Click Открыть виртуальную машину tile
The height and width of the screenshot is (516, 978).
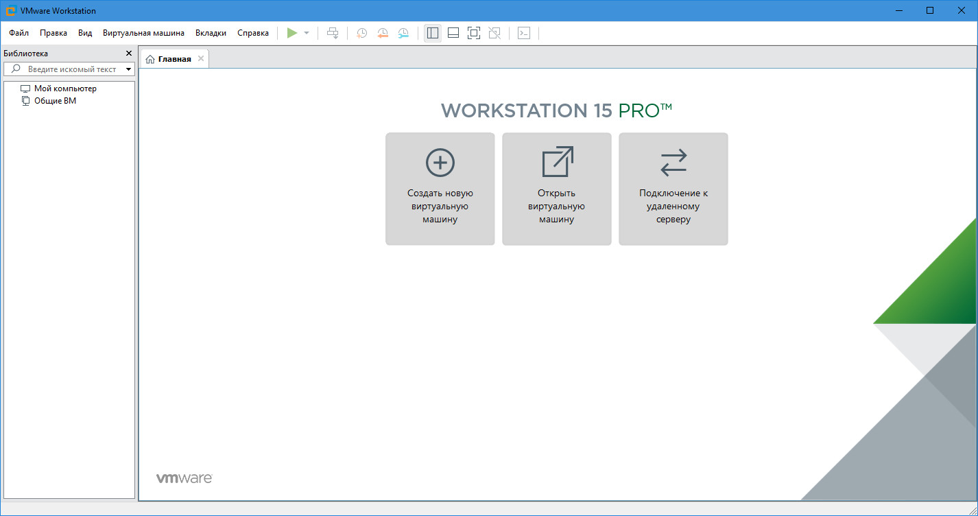point(557,189)
